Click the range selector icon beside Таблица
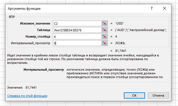Viewport: 178px width, 106px height. pos(105,30)
